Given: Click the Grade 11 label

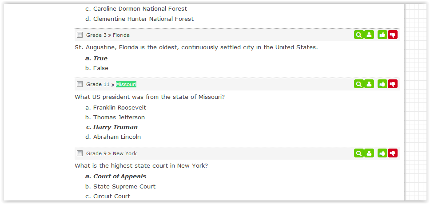Looking at the screenshot, I should (x=98, y=84).
